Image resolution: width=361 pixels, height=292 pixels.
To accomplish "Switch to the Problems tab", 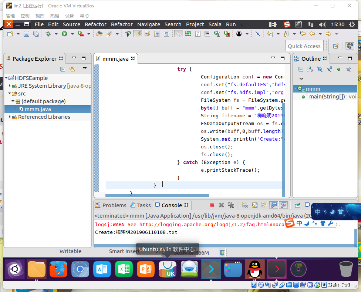I will point(111,205).
